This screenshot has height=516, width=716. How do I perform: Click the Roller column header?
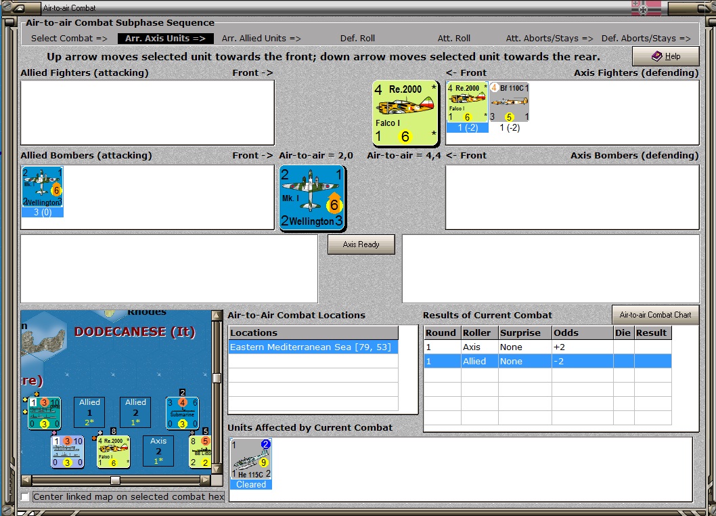[x=479, y=332]
